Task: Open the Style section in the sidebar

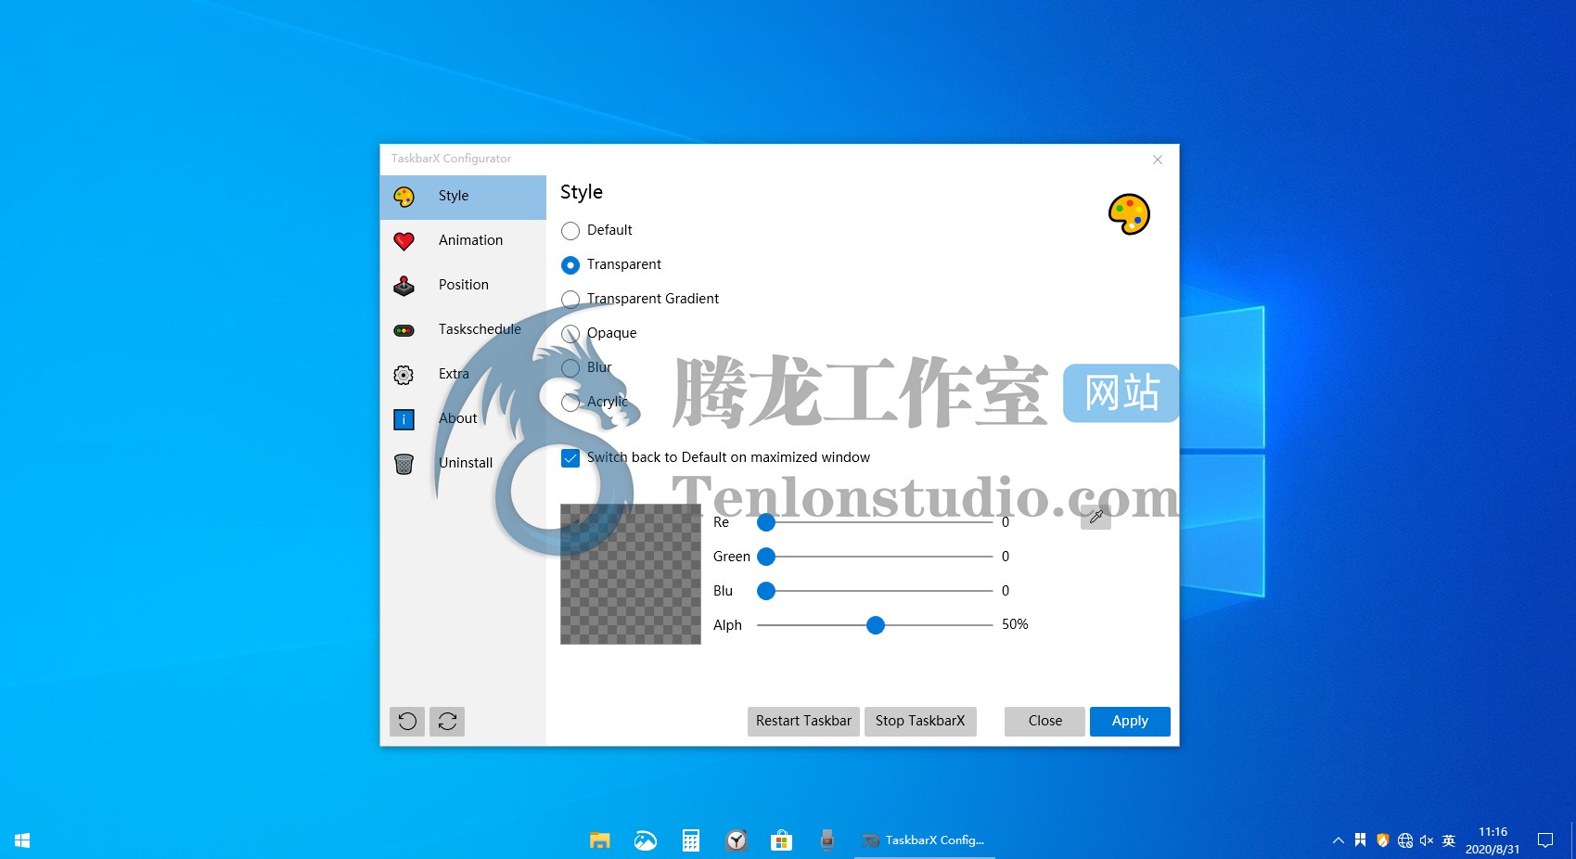Action: tap(463, 197)
